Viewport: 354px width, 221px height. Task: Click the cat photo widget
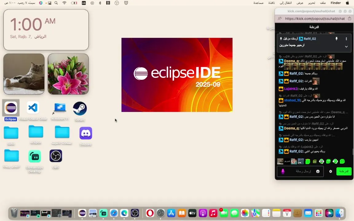[24, 74]
